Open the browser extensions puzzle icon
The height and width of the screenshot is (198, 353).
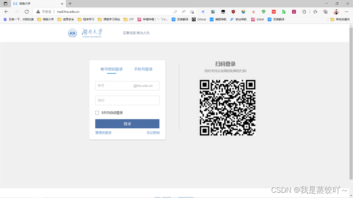tap(304, 12)
